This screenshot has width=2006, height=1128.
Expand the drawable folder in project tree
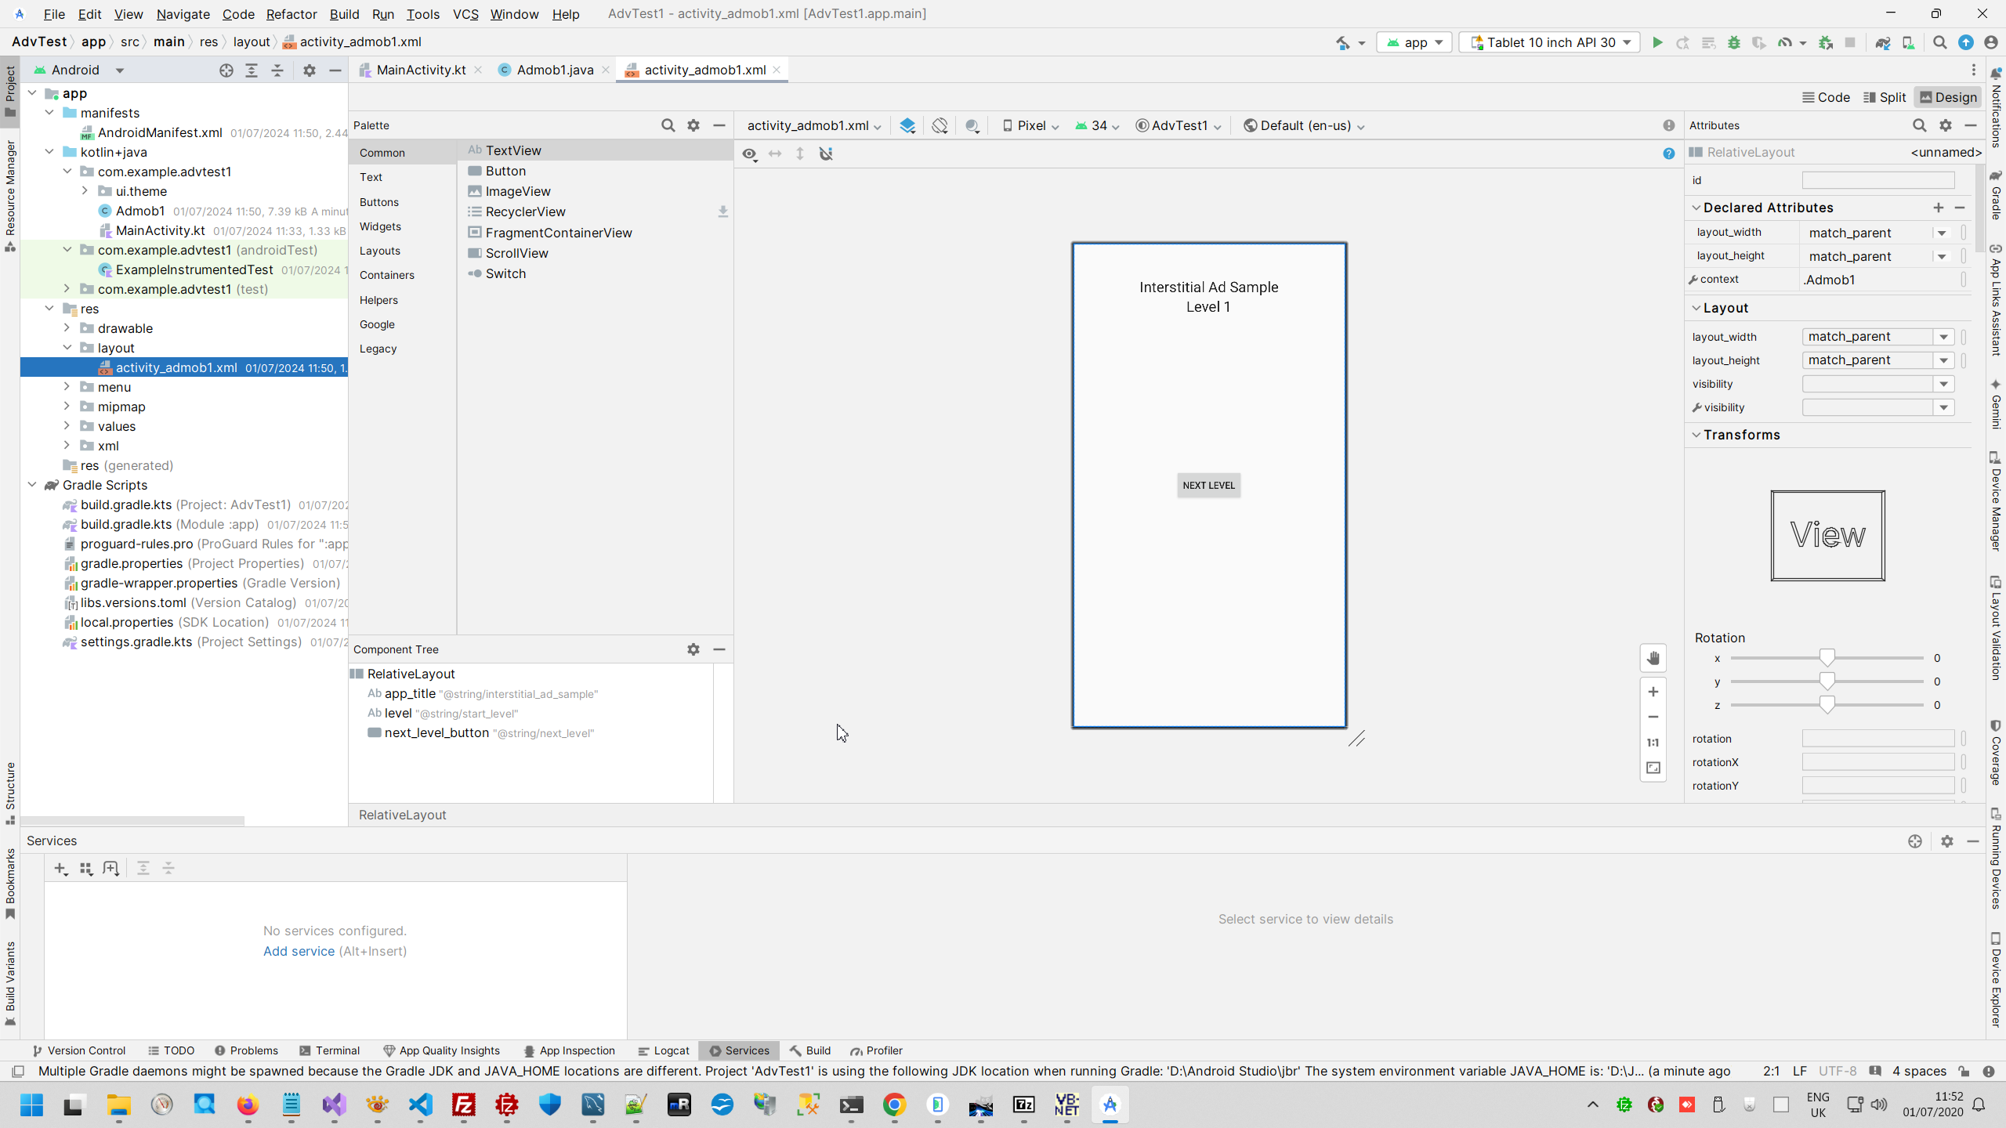[x=67, y=328]
